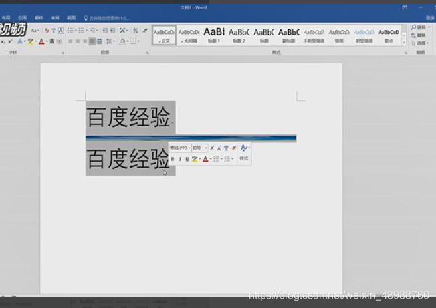
Task: Click the ribbon Bullets list icon
Action: (70, 31)
